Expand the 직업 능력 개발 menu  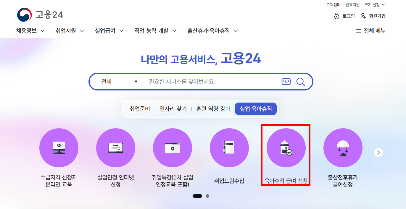(156, 31)
